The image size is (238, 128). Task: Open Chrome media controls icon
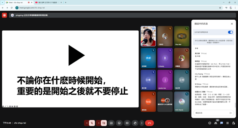click(x=226, y=8)
